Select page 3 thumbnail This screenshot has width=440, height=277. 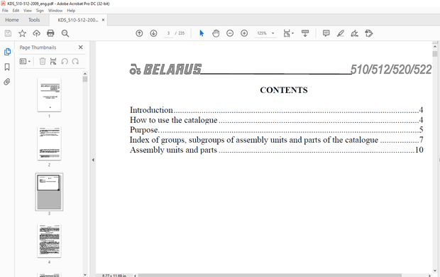click(49, 192)
